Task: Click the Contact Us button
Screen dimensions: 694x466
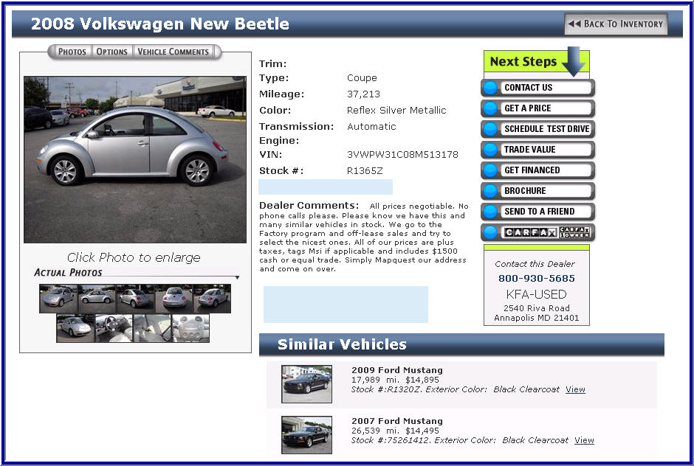Action: (537, 88)
